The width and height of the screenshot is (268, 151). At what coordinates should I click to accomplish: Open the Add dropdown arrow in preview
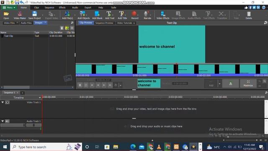pos(219,84)
